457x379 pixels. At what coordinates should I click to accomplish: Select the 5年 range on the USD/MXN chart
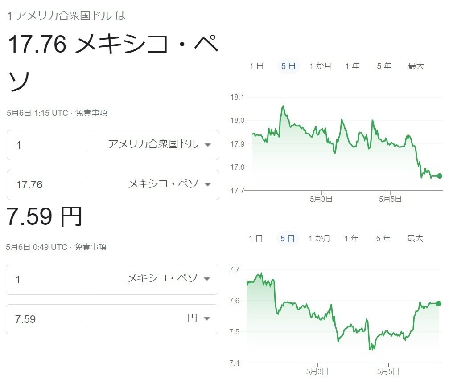tap(384, 66)
